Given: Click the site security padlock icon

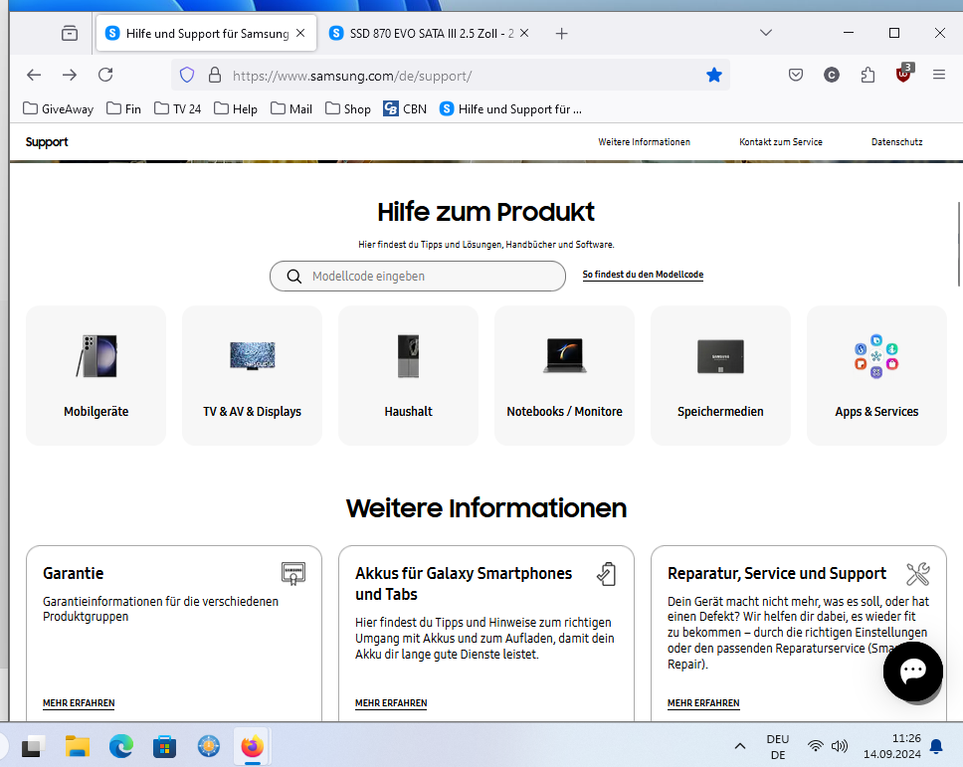Looking at the screenshot, I should pos(214,75).
